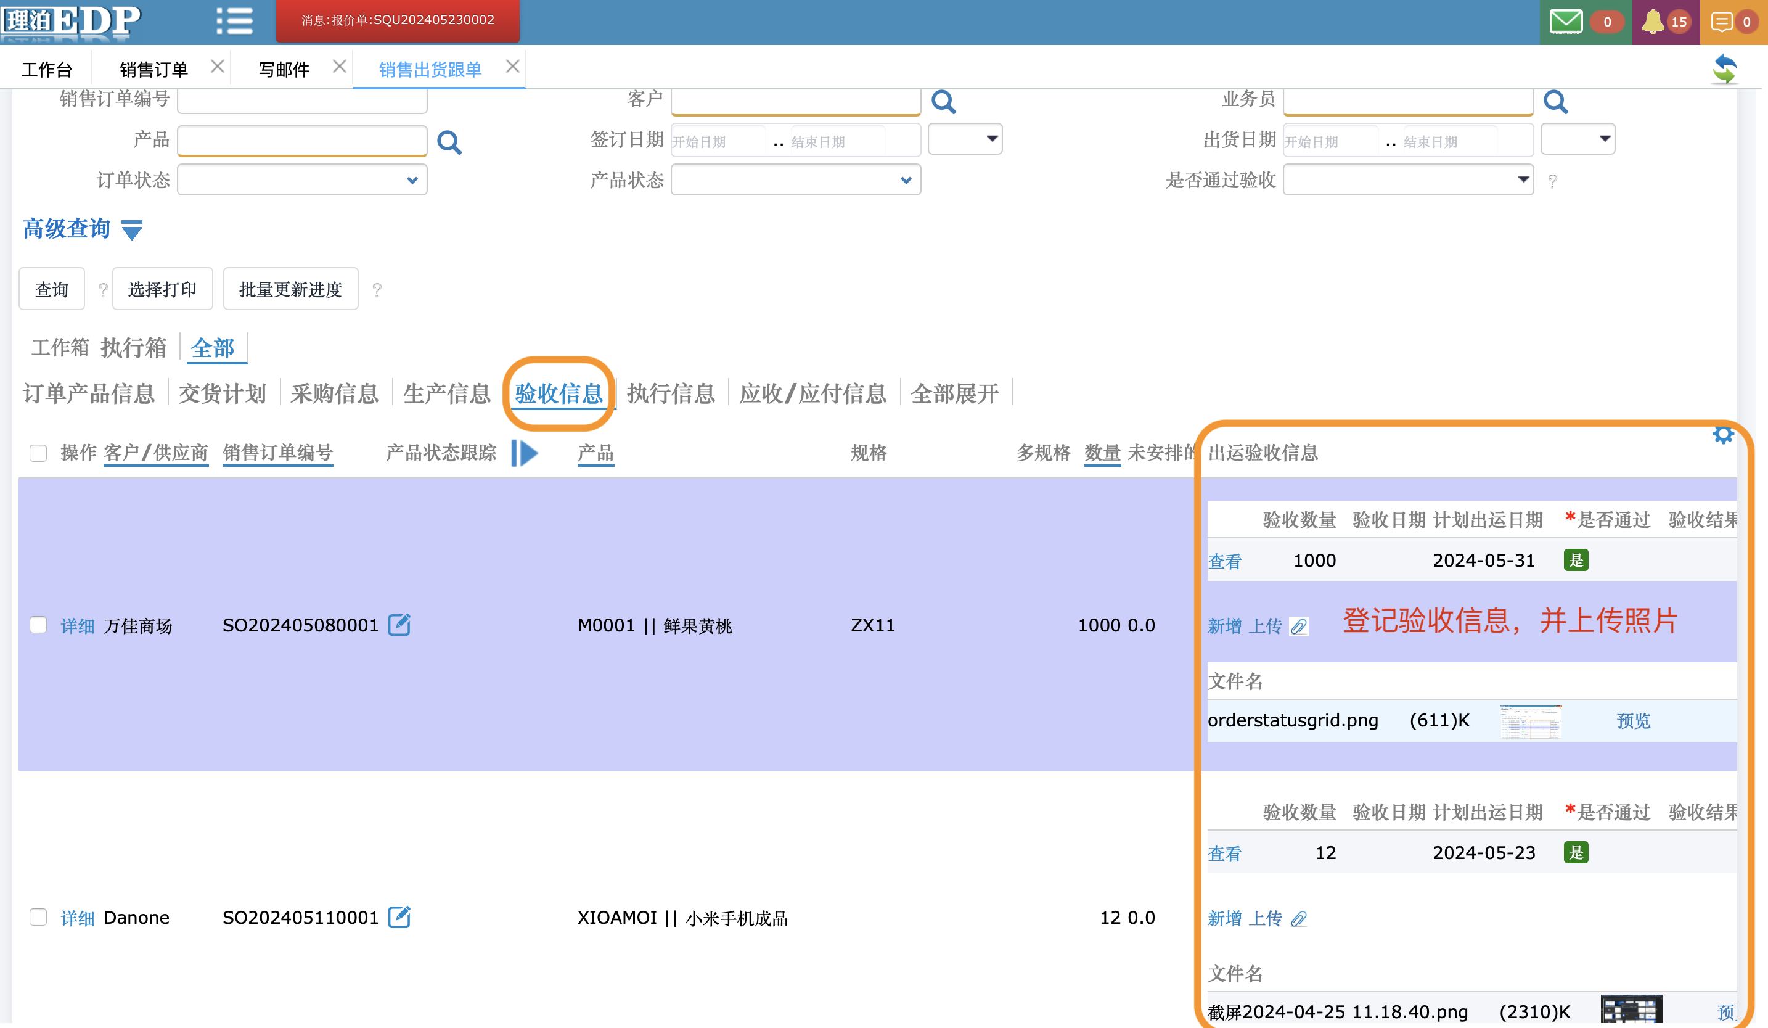Check the Danone row checkbox
Screen dimensions: 1768x1028
coord(39,917)
